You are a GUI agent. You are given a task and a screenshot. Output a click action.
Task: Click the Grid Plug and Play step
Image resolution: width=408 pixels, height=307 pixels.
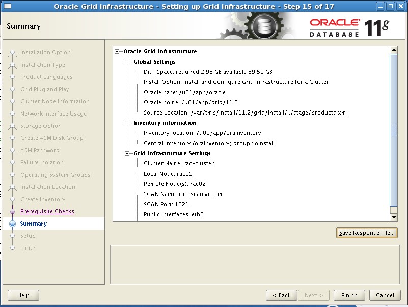(44, 89)
